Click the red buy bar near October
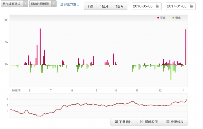 tap(114, 59)
